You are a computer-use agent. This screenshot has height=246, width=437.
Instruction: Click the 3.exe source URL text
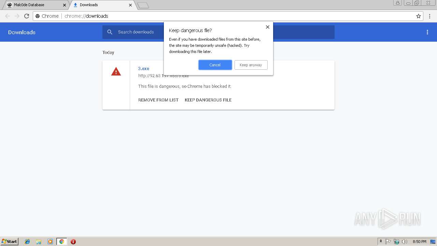tap(164, 76)
